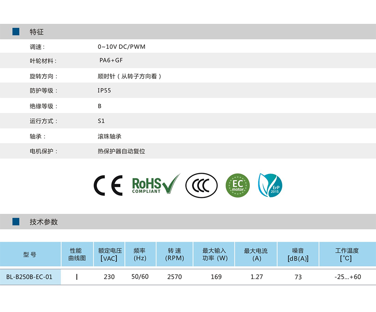Click the ErP 2015 leaf badge
The image size is (376, 312).
[270, 185]
